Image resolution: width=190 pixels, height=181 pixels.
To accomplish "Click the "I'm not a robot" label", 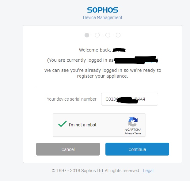I will click(x=83, y=125).
